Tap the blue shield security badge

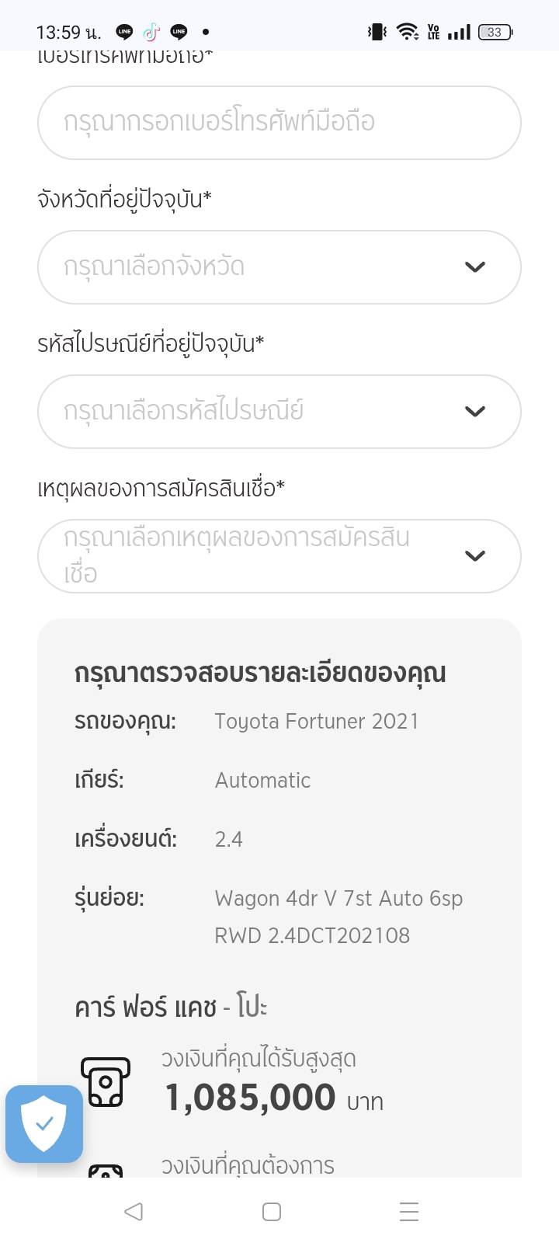point(44,1123)
